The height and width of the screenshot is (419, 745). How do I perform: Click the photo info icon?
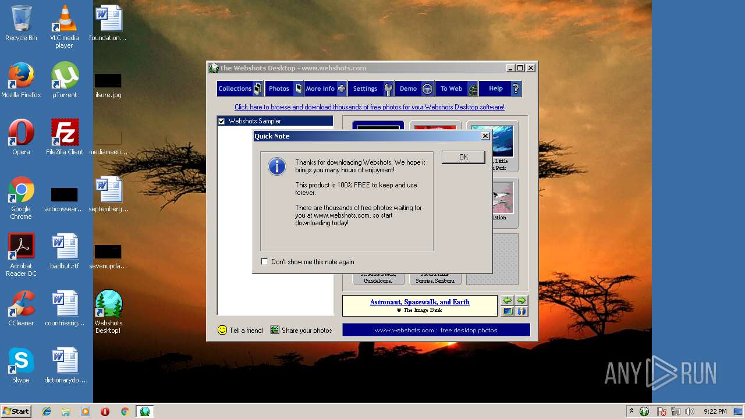(x=521, y=311)
